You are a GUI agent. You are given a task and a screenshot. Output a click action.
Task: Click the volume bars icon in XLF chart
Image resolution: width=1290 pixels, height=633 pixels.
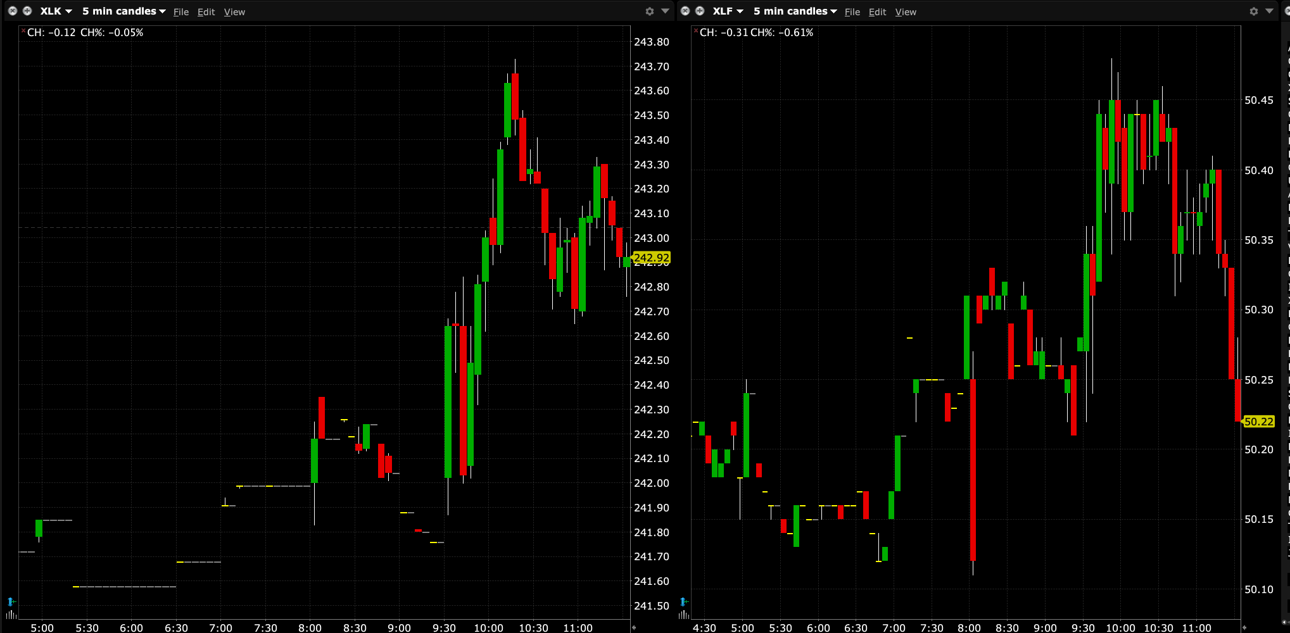(x=683, y=614)
